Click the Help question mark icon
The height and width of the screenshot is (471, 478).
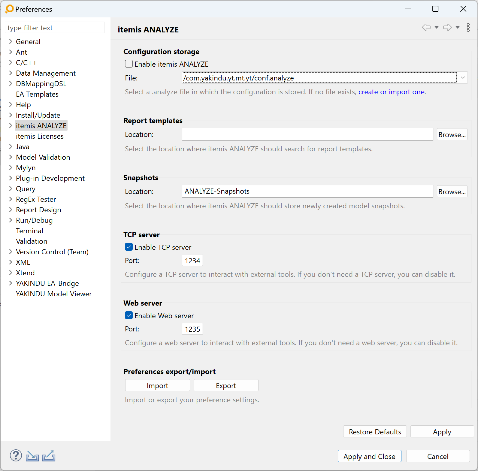tap(16, 455)
